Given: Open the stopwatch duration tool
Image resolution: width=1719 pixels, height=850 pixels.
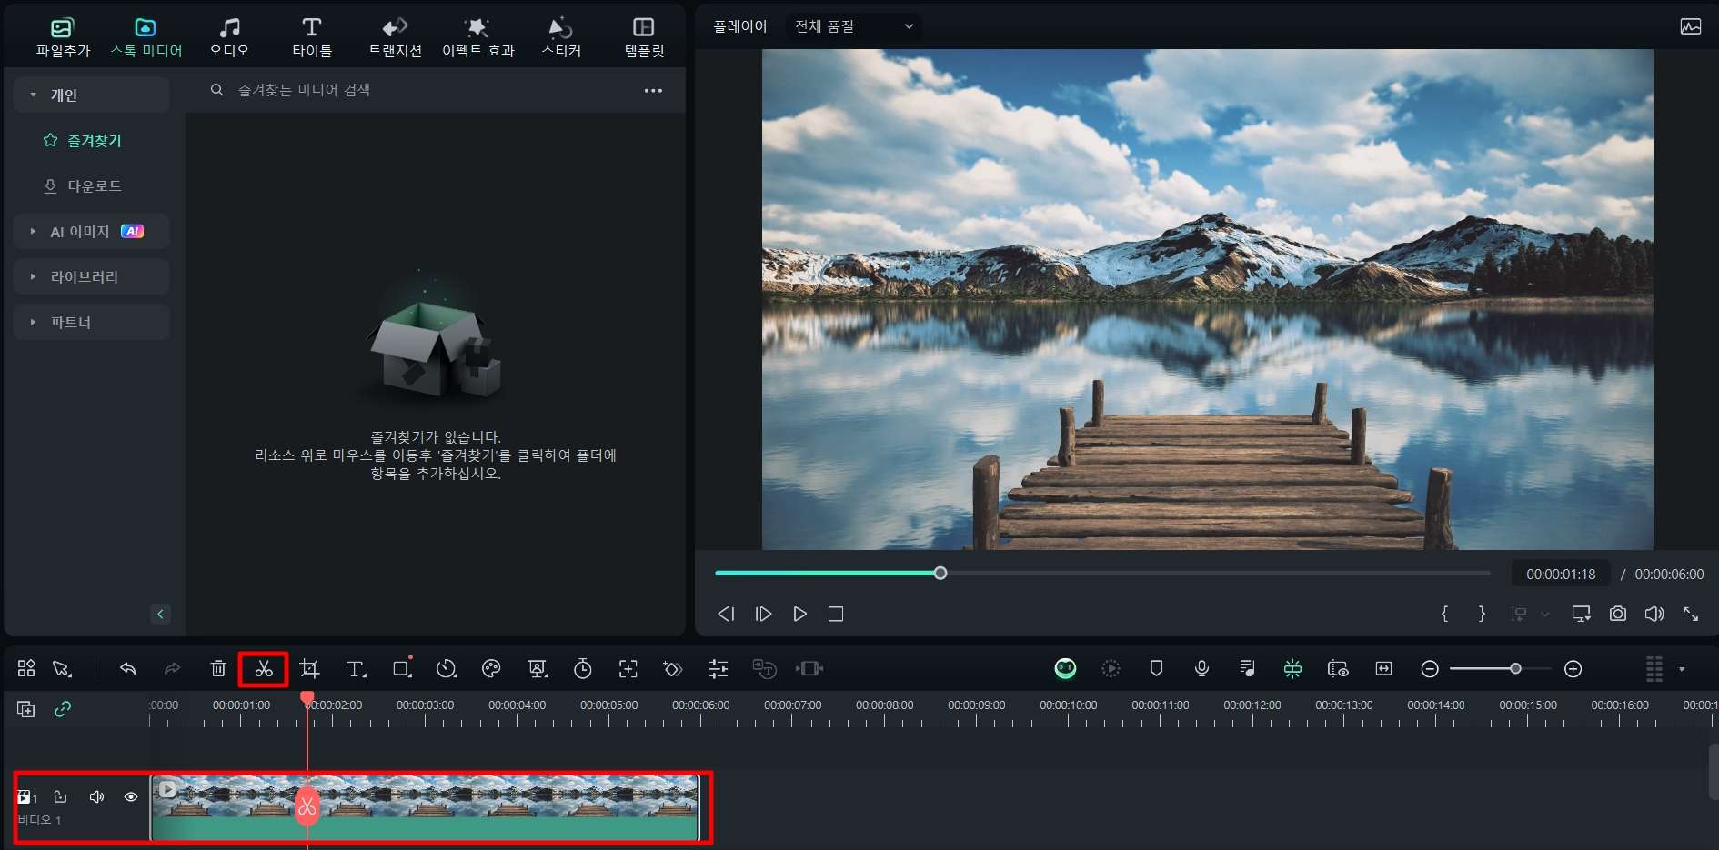Looking at the screenshot, I should (583, 669).
